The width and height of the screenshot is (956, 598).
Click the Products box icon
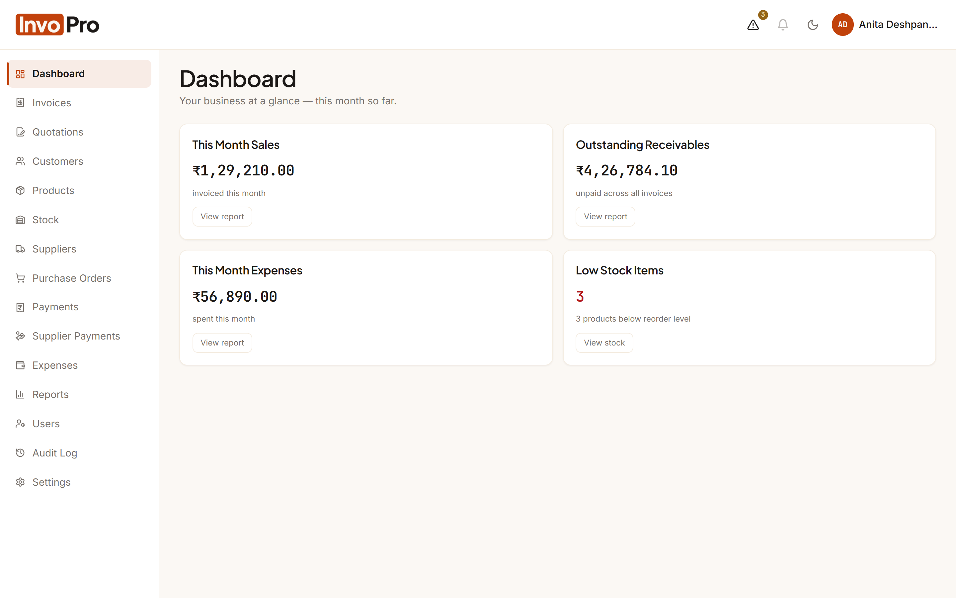pos(20,191)
